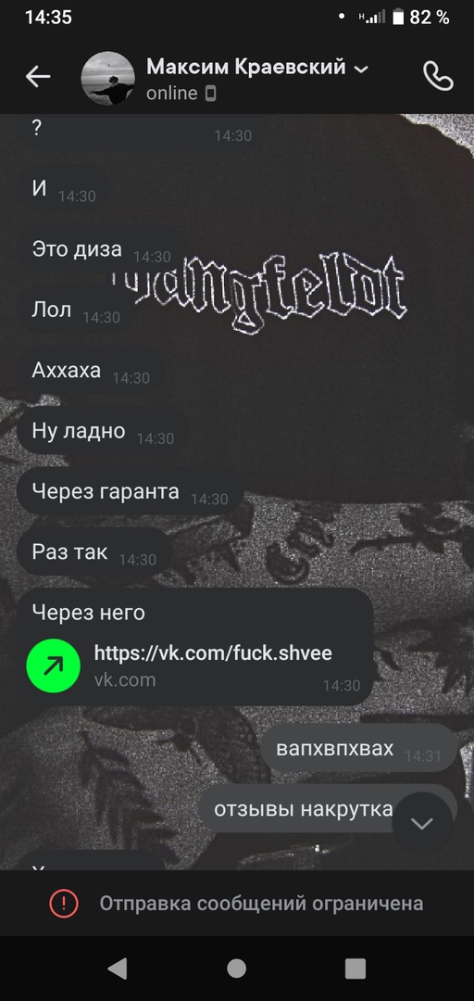Select the "Это диза" message
Image resolution: width=474 pixels, height=1001 pixels.
[x=101, y=249]
